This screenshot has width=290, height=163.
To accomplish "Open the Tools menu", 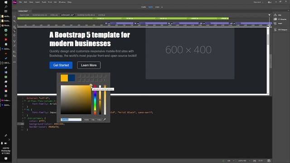I will [44, 2].
